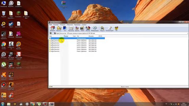Click the Добавить (Add) toolbar icon
This screenshot has width=189, height=106.
point(53,29)
